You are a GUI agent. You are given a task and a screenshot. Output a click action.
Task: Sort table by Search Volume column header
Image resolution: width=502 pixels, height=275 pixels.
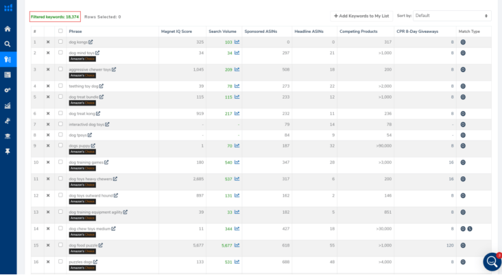(223, 31)
